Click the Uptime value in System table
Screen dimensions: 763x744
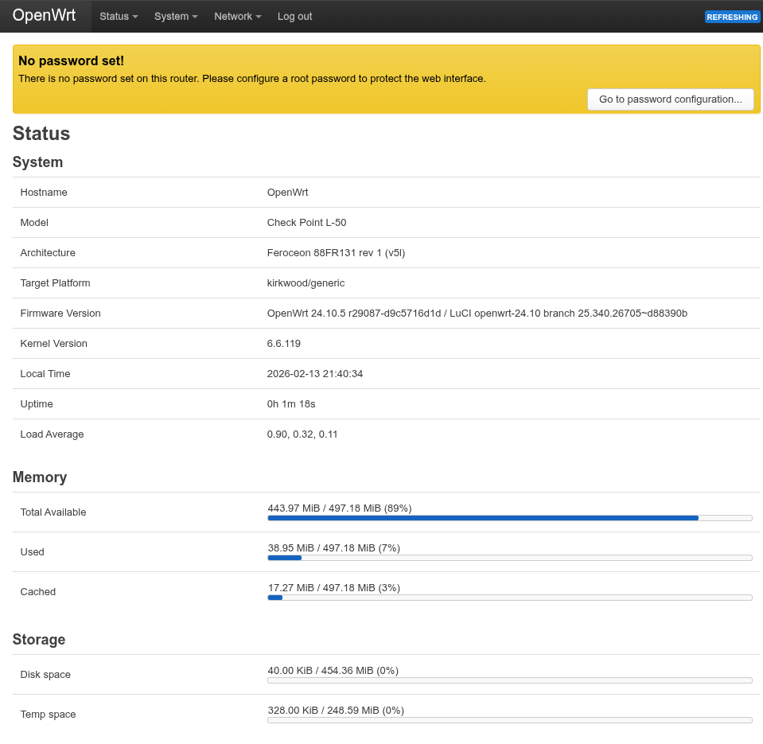coord(291,404)
